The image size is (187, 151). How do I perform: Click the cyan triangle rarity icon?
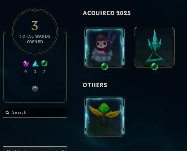pyautogui.click(x=35, y=64)
